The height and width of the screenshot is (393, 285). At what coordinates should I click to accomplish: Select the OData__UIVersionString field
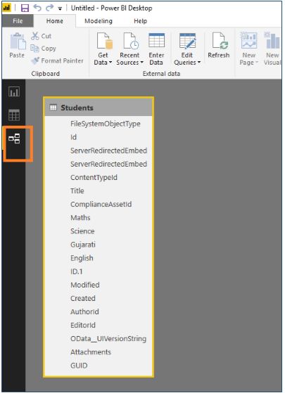(x=108, y=339)
